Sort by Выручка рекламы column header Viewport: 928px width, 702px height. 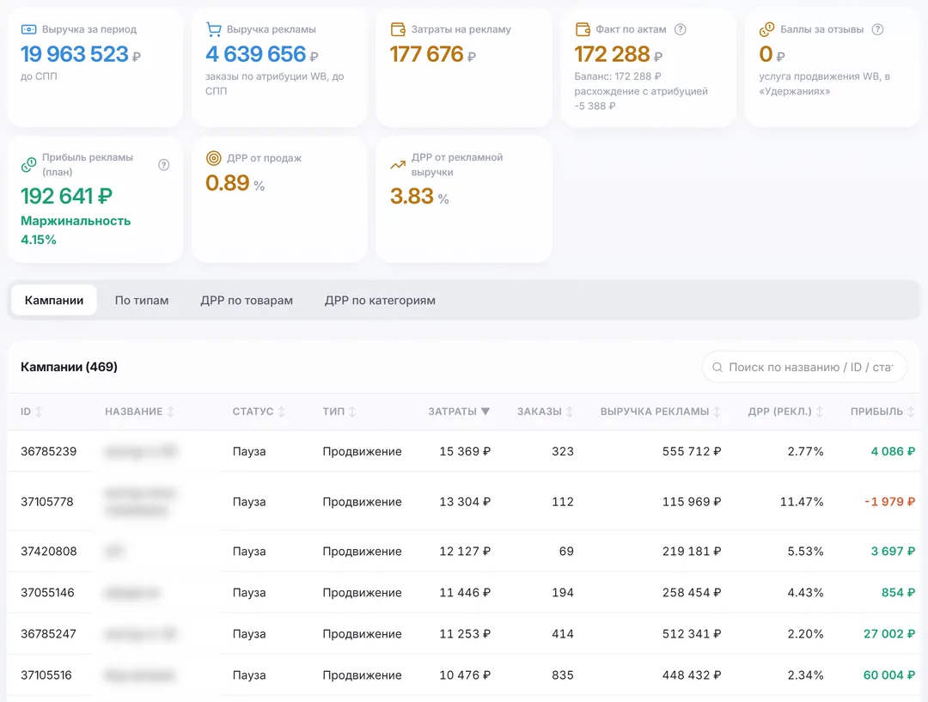click(660, 412)
